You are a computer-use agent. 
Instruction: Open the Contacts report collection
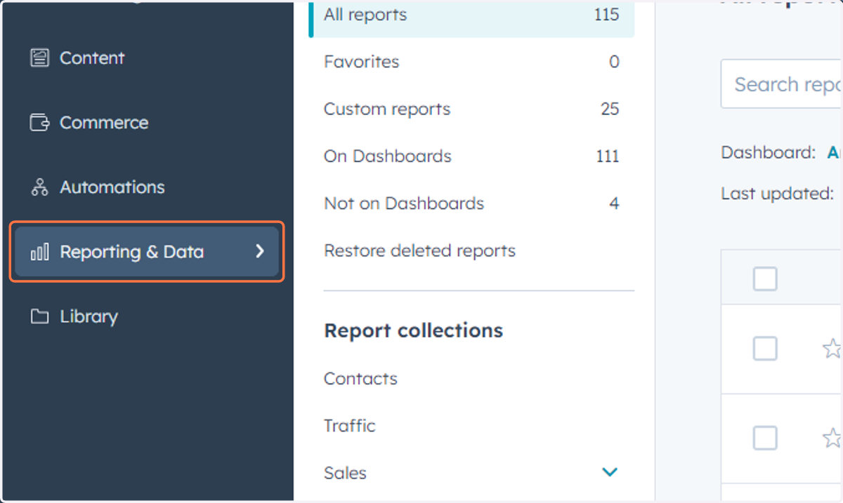[x=360, y=379]
